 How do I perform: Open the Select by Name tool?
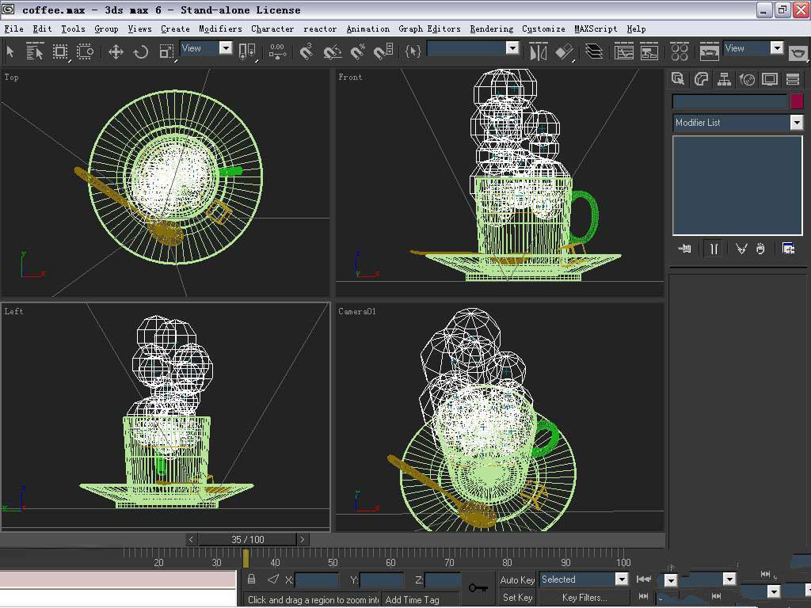tap(35, 51)
